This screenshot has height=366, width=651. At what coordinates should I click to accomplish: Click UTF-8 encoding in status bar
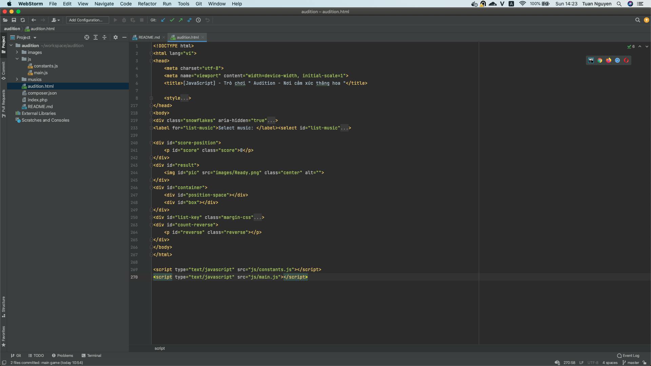pyautogui.click(x=593, y=363)
